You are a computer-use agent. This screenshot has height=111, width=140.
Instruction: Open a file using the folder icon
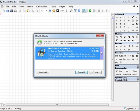pyautogui.click(x=7, y=11)
